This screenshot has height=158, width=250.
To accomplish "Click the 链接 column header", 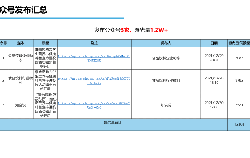I will point(94,43).
